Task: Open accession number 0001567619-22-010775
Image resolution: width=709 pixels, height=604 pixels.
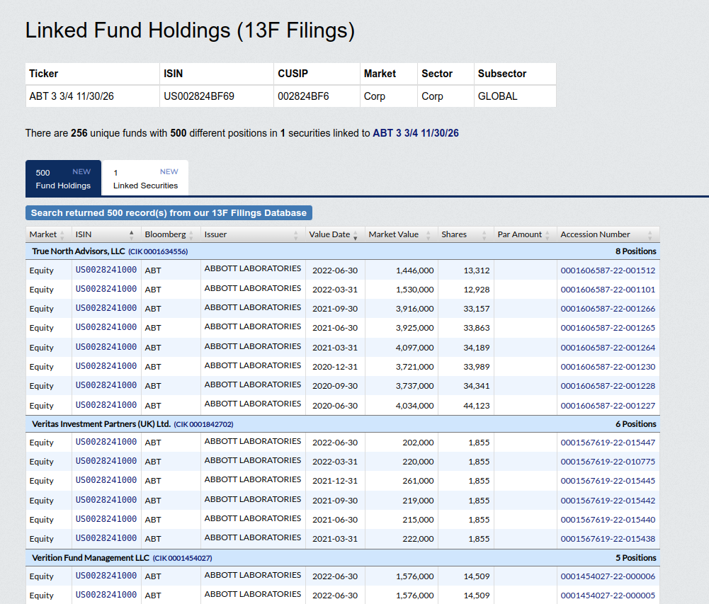Action: [608, 462]
